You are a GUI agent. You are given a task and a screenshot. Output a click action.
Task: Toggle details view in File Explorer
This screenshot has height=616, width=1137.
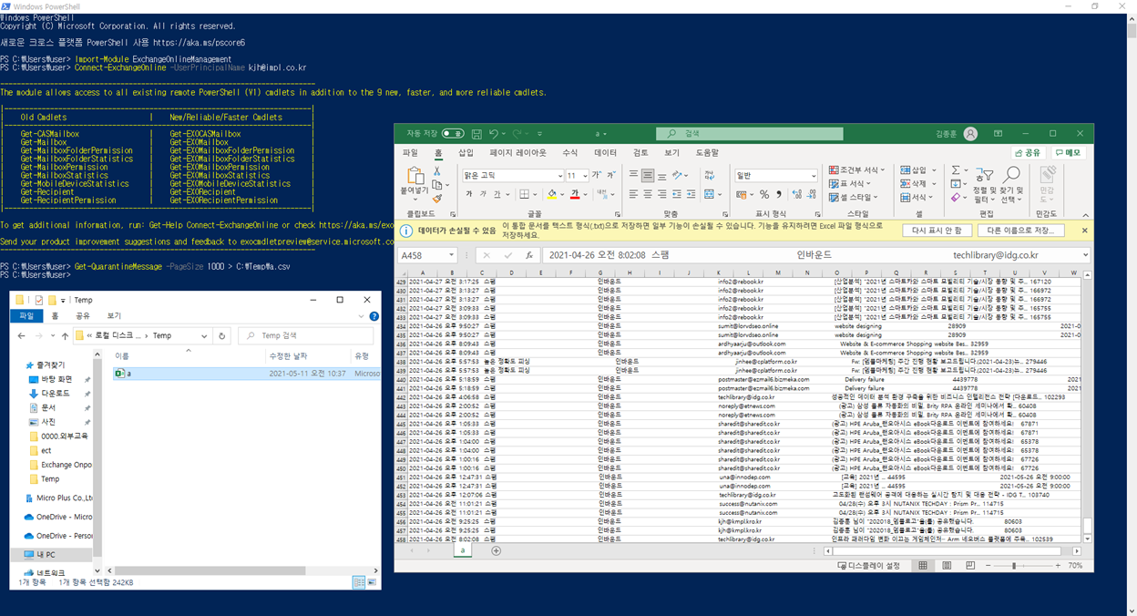click(358, 582)
